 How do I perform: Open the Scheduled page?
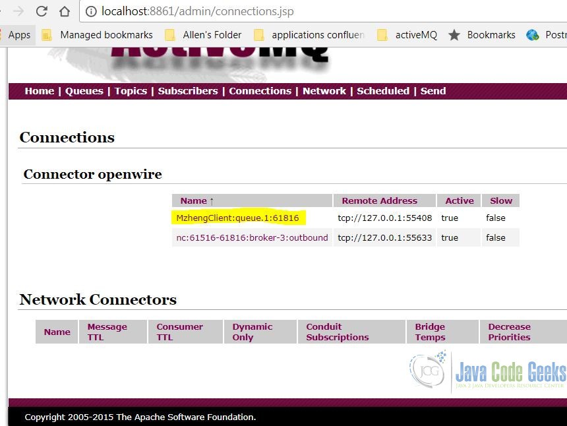click(383, 91)
